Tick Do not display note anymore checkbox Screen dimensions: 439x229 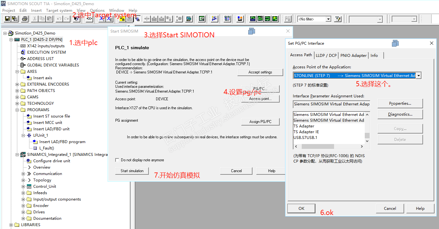pos(117,160)
